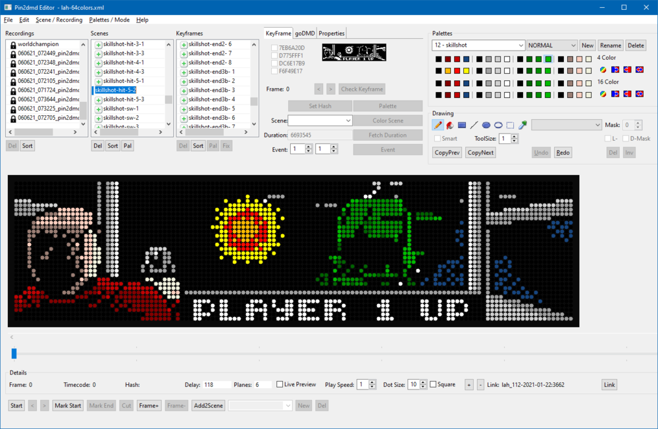Select the eyedropper color picker tool
Viewport: 658px width, 429px height.
coord(522,125)
